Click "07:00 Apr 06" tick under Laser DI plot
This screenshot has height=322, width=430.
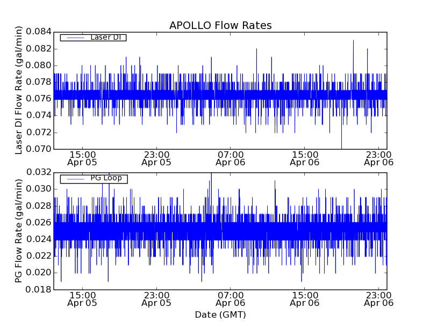[x=231, y=158]
